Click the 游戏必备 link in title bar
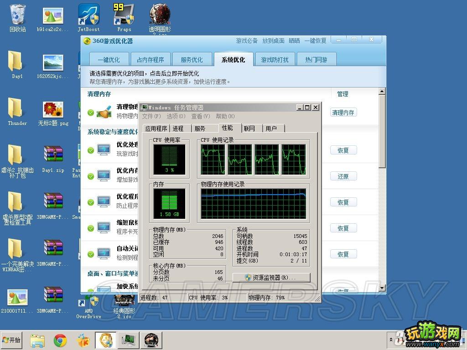Viewport: 467px width, 350px height. click(247, 41)
